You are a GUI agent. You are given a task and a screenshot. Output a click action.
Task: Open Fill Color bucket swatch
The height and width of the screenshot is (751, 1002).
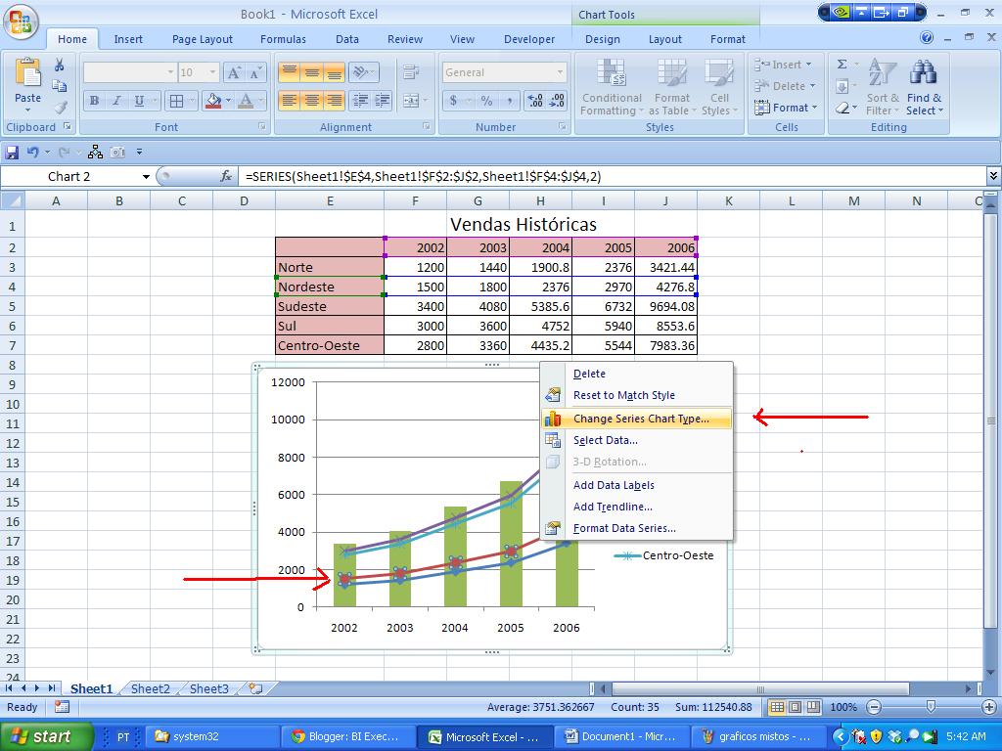pyautogui.click(x=213, y=101)
